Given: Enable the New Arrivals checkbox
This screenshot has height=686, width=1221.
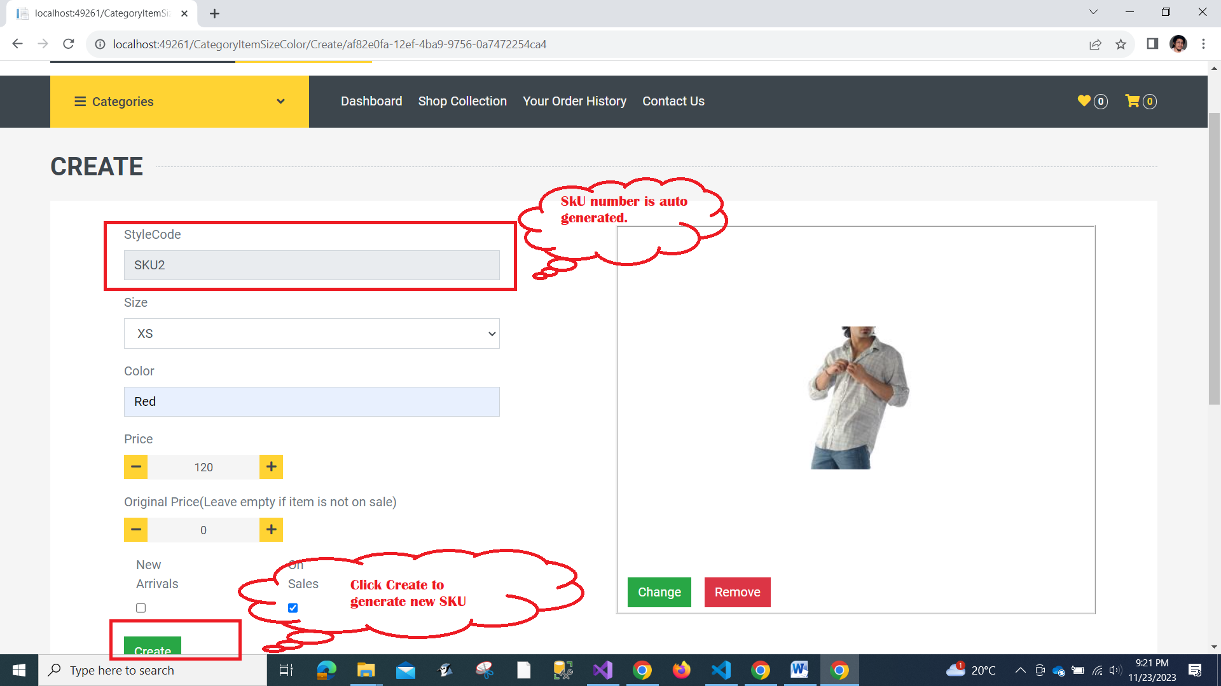Looking at the screenshot, I should 141,608.
